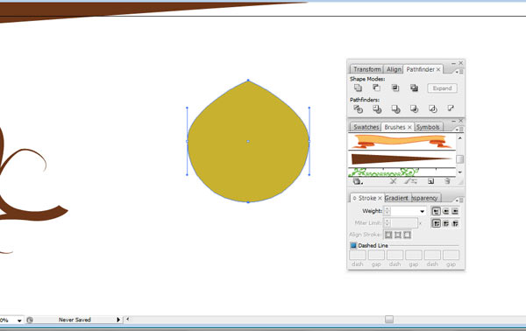Select the Projecting Cap stroke option
This screenshot has width=526, height=331.
(x=455, y=211)
